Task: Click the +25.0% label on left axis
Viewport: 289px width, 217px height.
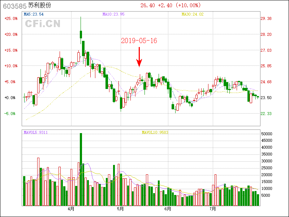Action: [x=11, y=18]
